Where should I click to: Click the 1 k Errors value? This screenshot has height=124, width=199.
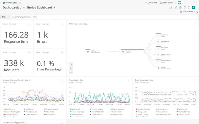(42, 35)
